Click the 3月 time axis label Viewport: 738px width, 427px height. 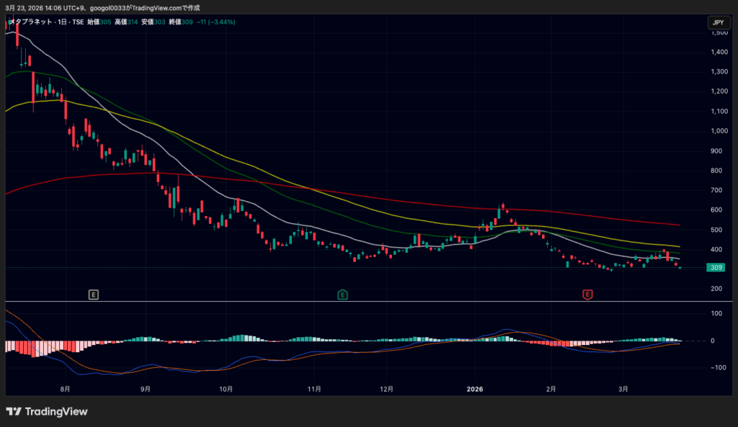point(623,389)
